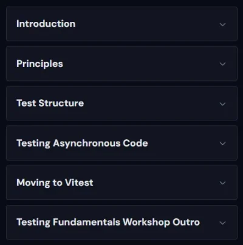The height and width of the screenshot is (245, 243).
Task: Open Testing Fundamentals Workshop Outro title
Action: tap(108, 222)
